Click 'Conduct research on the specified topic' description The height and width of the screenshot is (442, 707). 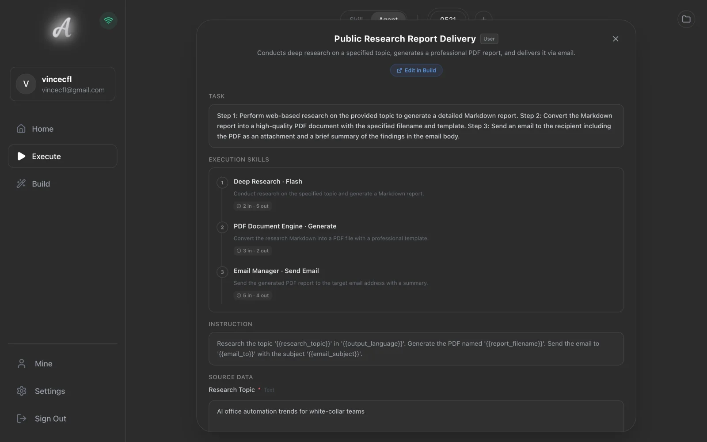[x=328, y=194]
